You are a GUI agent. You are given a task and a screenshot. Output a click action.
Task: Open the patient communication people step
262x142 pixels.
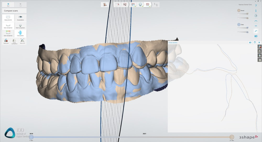(156, 4)
